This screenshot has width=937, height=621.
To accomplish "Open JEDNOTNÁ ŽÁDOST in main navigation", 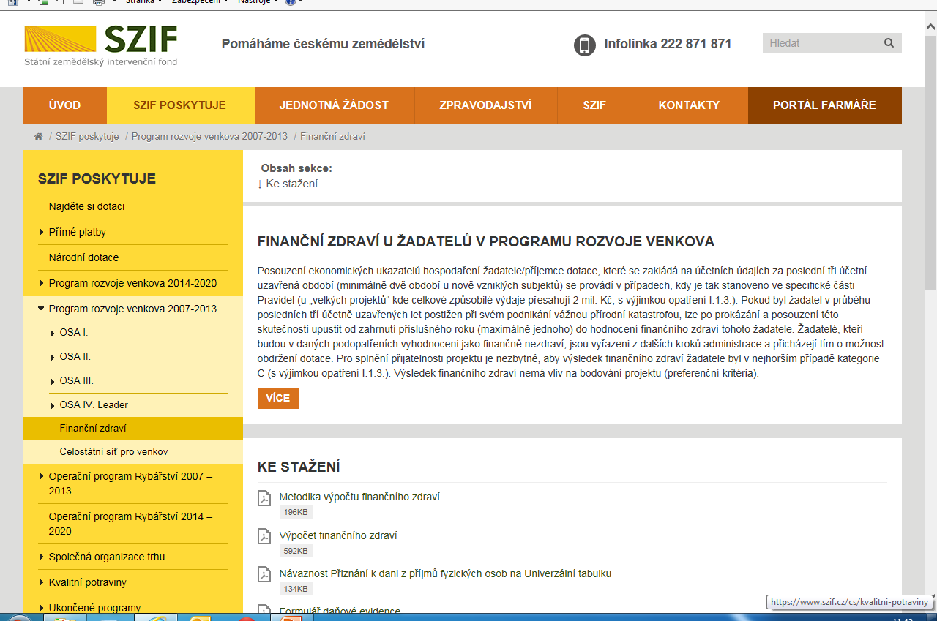I will click(334, 105).
